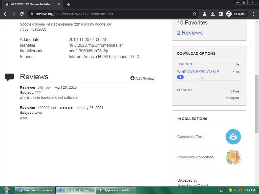Open the 2 Reviews link

click(190, 33)
